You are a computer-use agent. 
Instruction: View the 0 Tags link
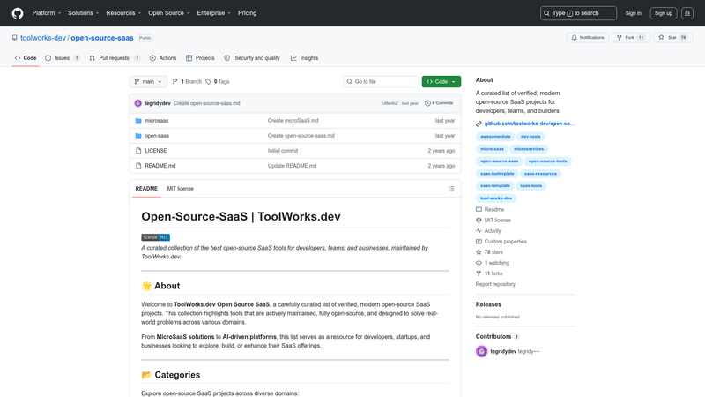tap(218, 81)
